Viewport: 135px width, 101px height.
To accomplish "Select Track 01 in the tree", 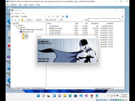I will [x=23, y=27].
